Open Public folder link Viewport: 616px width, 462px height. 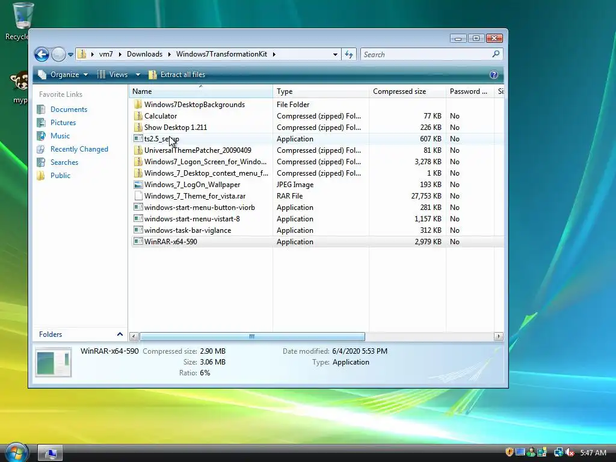coord(60,176)
